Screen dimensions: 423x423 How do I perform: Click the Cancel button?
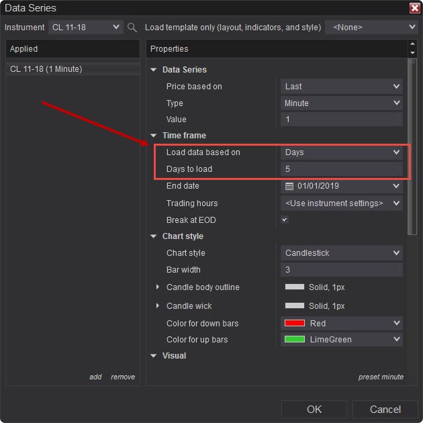[385, 410]
